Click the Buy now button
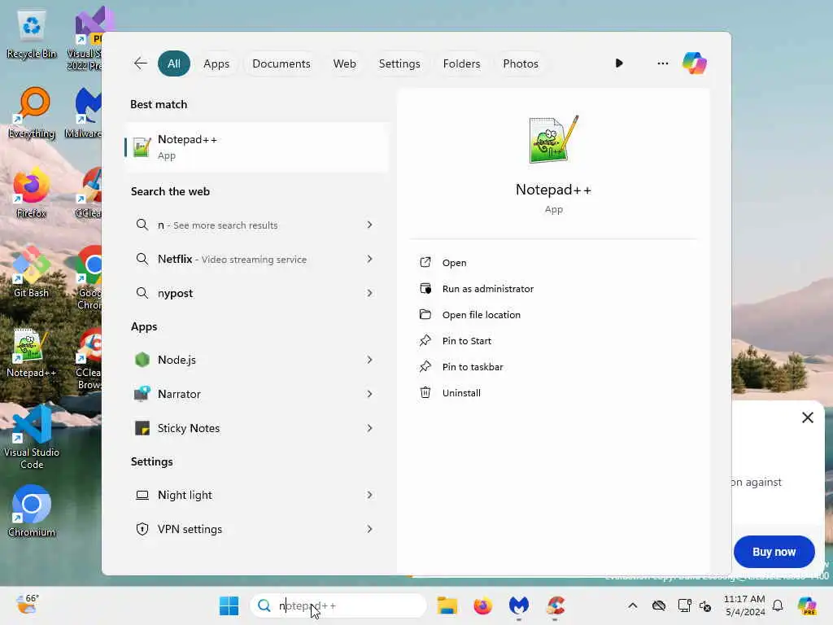 pyautogui.click(x=774, y=552)
